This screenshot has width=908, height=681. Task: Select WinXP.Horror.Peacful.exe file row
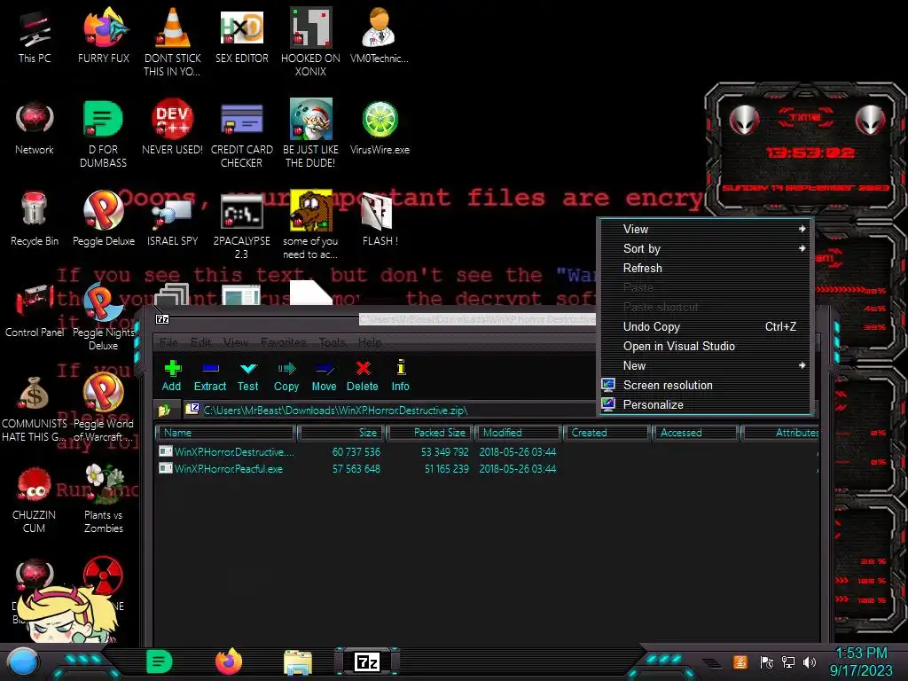pos(487,469)
